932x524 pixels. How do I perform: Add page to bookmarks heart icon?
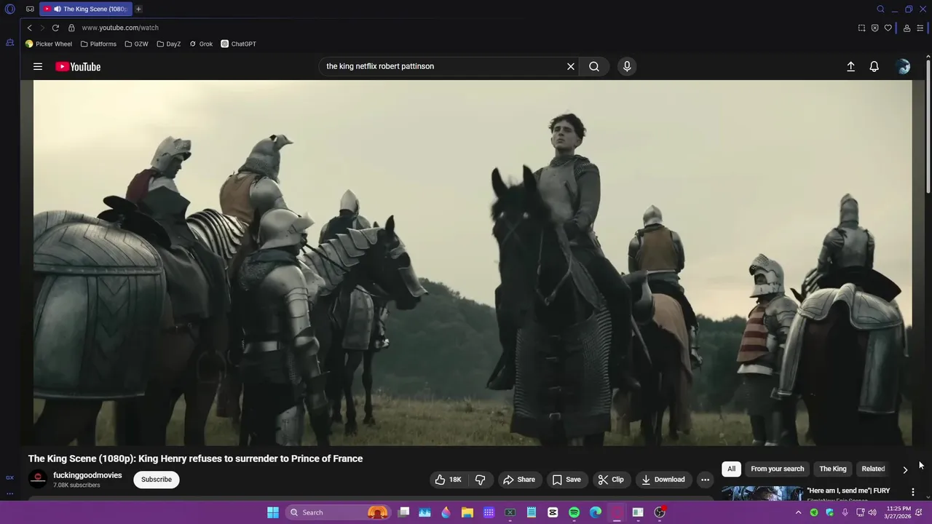click(888, 28)
